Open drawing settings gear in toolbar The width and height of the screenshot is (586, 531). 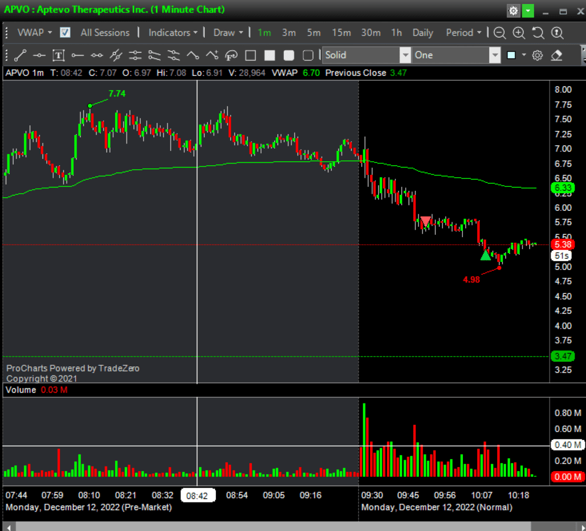537,55
